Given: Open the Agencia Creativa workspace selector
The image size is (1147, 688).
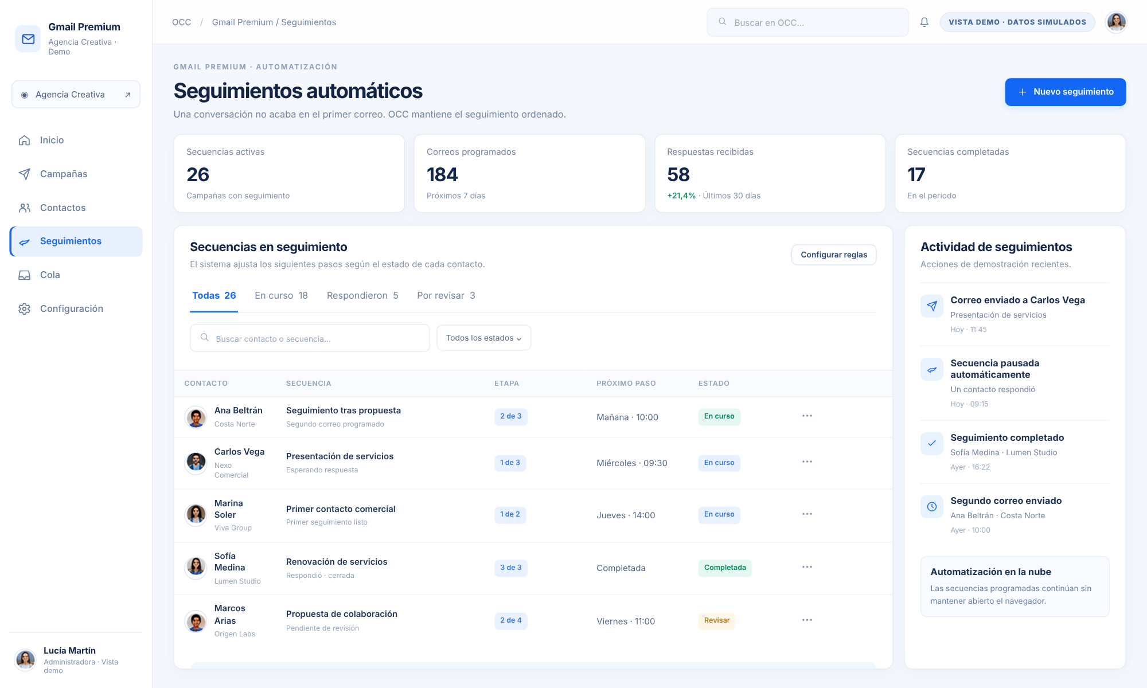Looking at the screenshot, I should point(76,95).
